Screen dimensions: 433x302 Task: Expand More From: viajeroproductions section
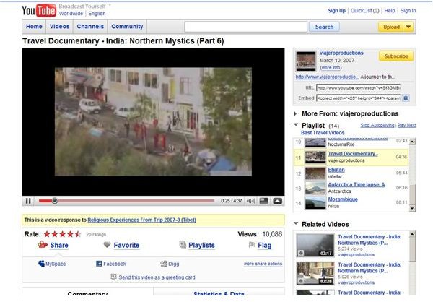pos(295,113)
